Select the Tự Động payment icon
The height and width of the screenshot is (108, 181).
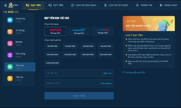[x=10, y=32]
